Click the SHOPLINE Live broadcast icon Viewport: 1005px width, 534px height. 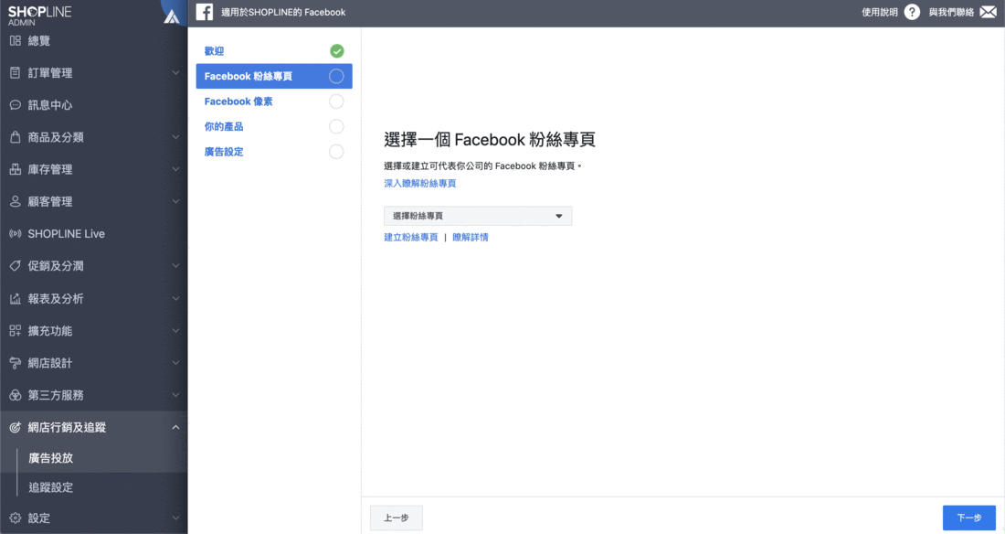pos(16,234)
